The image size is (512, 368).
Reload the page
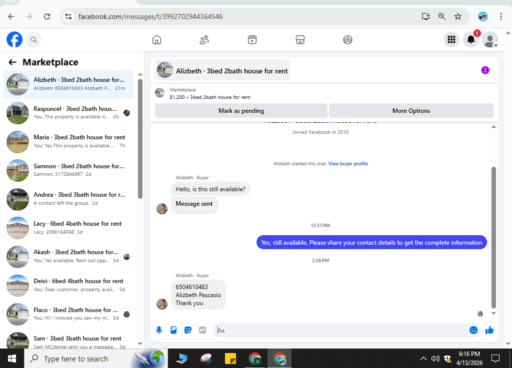point(47,16)
